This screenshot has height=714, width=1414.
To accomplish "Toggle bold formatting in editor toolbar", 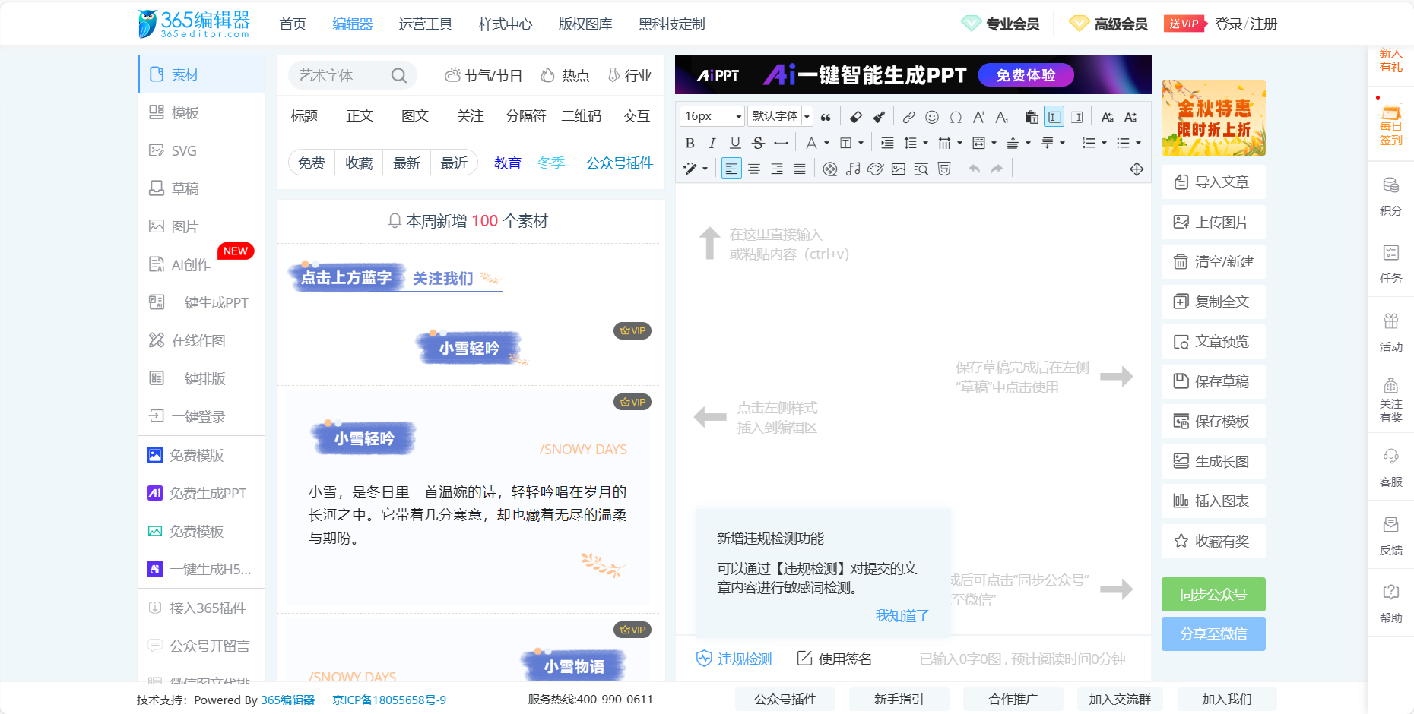I will [x=690, y=143].
